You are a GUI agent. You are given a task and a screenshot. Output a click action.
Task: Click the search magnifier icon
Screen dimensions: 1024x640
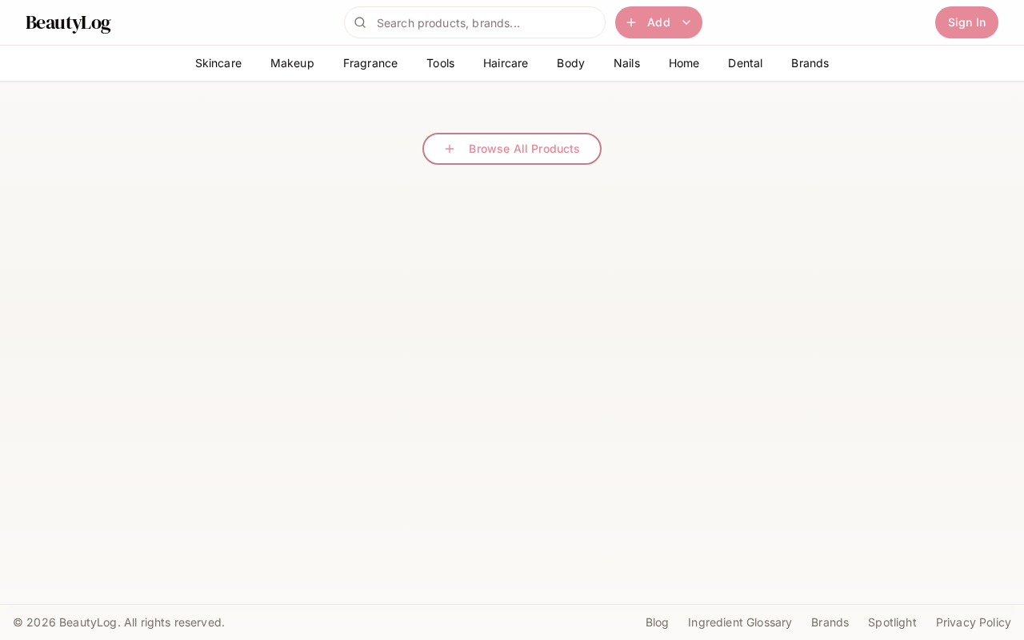[x=360, y=22]
